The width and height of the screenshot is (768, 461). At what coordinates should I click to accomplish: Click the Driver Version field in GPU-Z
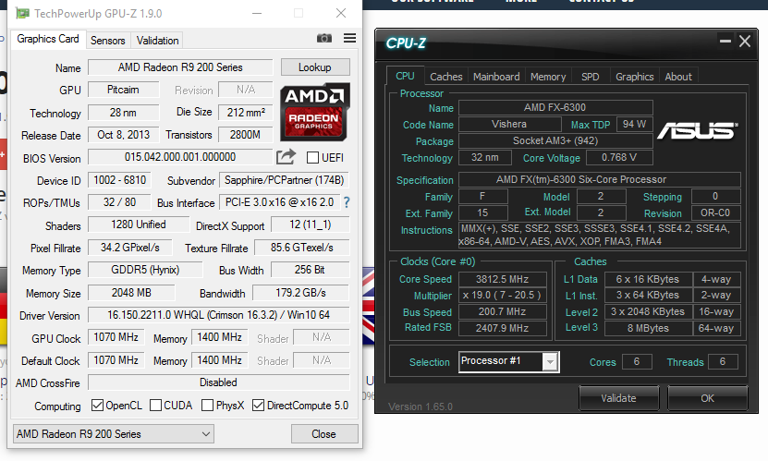(218, 315)
